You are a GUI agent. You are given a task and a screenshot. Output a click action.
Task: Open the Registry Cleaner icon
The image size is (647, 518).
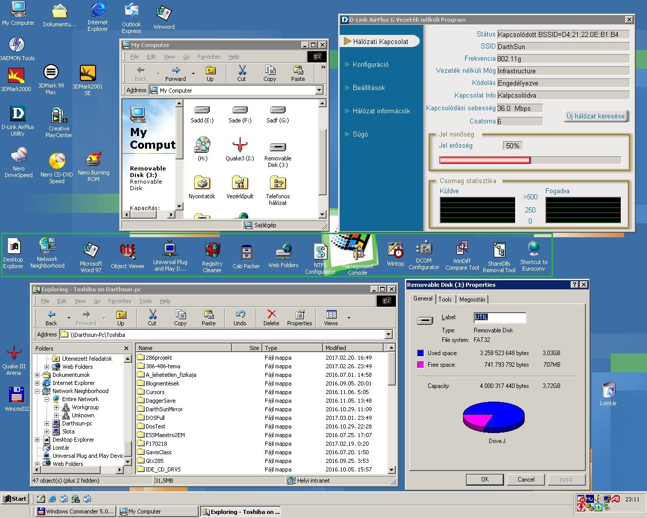click(212, 257)
